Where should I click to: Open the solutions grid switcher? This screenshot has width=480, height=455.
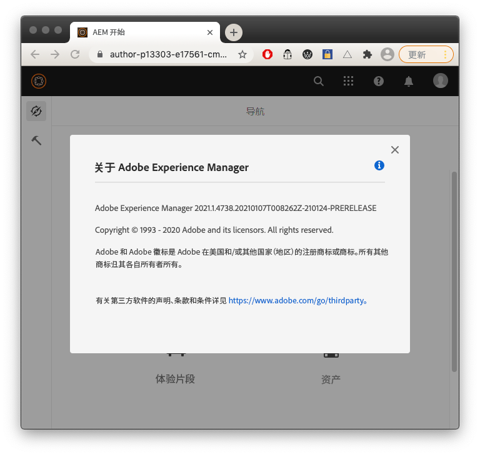click(x=348, y=81)
